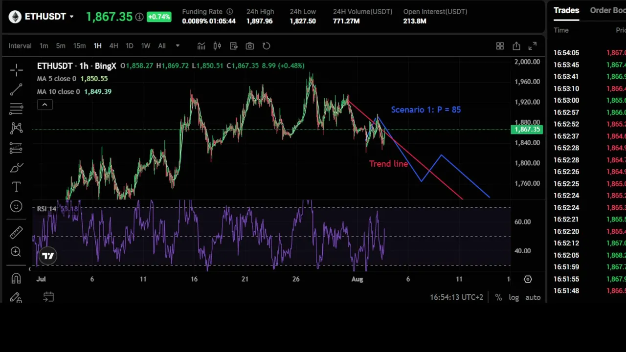Click Open Interest value 213.8M
Viewport: 626px width, 352px height.
pos(415,22)
